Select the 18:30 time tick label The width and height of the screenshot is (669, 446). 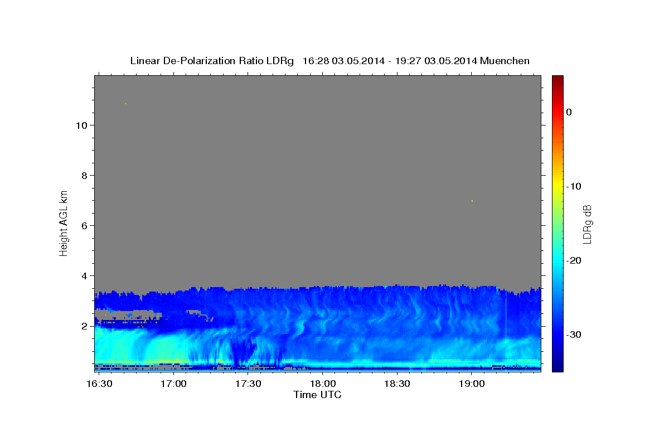coord(396,384)
